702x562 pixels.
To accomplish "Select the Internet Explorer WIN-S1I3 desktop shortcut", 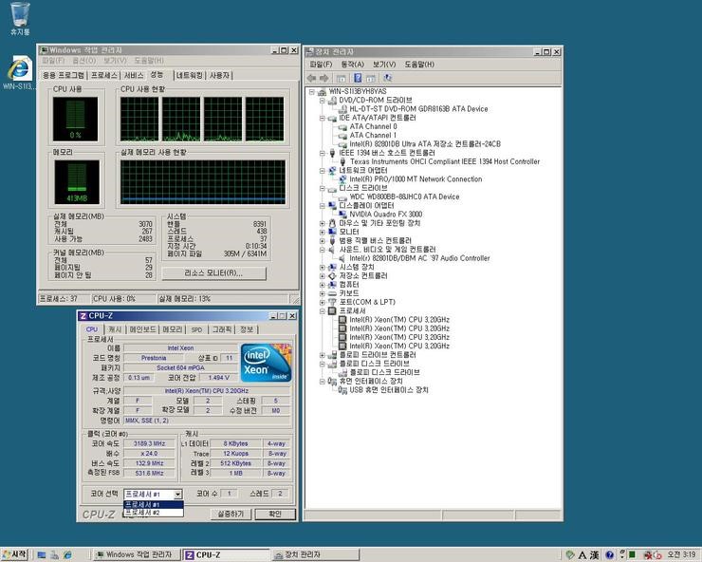I will 19,72.
